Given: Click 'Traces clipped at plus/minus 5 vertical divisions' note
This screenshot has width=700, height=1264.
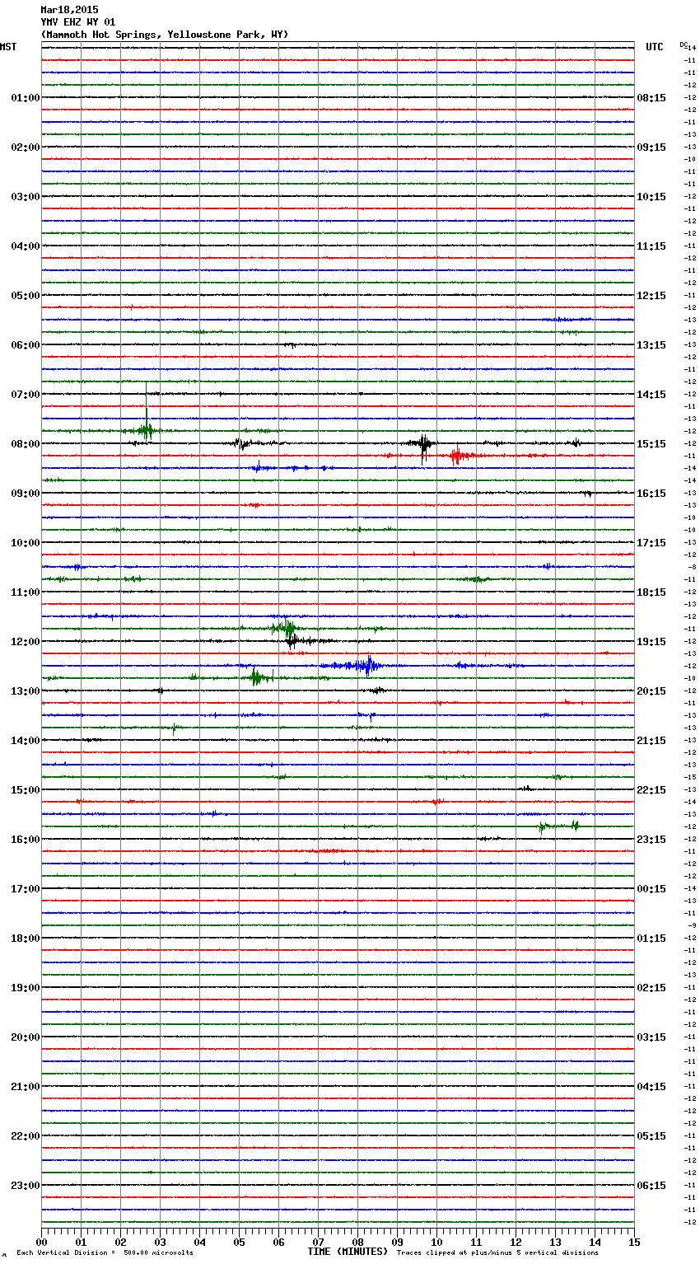Looking at the screenshot, I should click(497, 1253).
